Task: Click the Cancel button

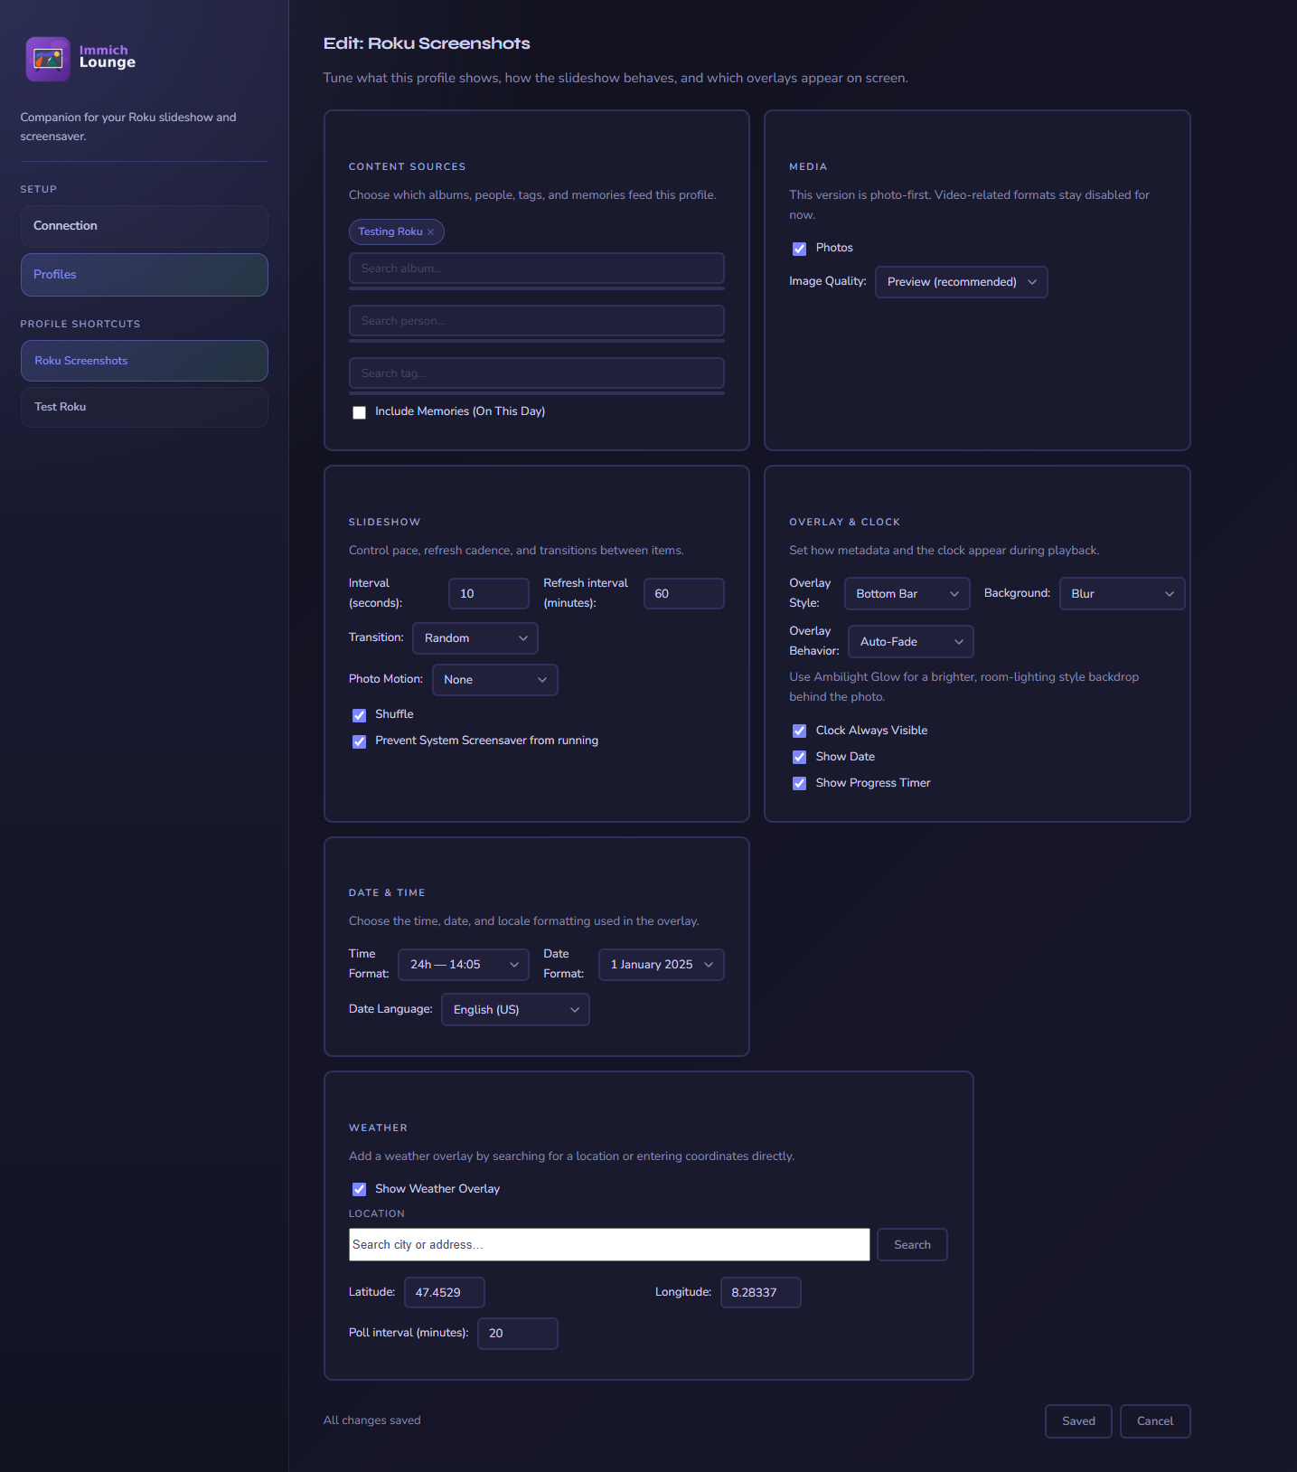Action: pos(1155,1421)
